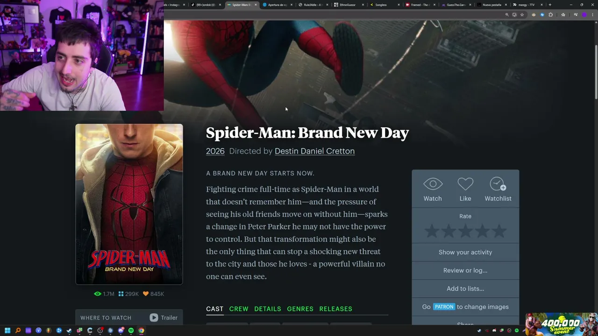The height and width of the screenshot is (336, 598).
Task: Open a new browser tab
Action: click(550, 5)
